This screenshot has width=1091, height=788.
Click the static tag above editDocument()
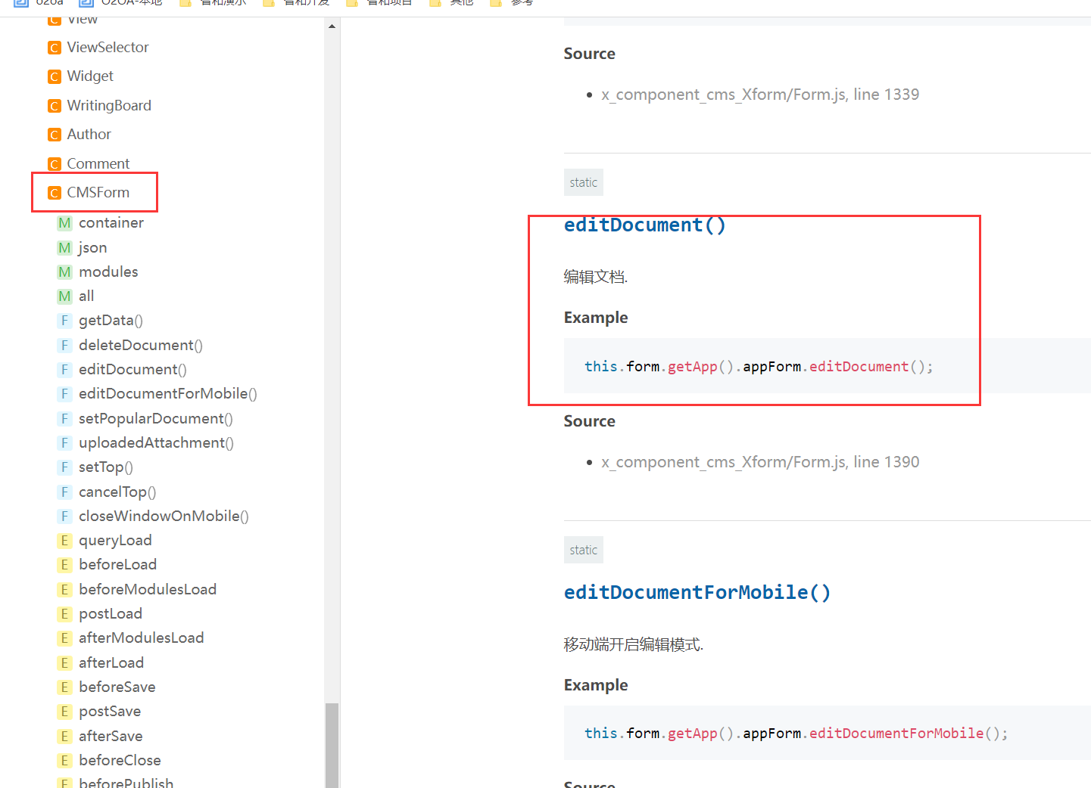(584, 182)
